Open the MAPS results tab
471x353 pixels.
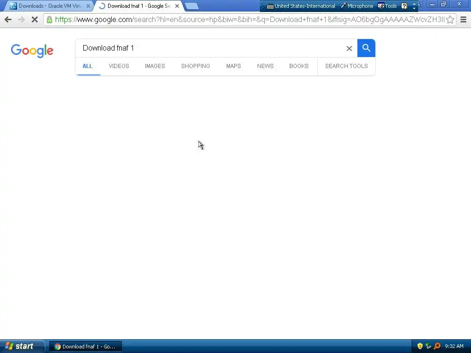[x=233, y=66]
